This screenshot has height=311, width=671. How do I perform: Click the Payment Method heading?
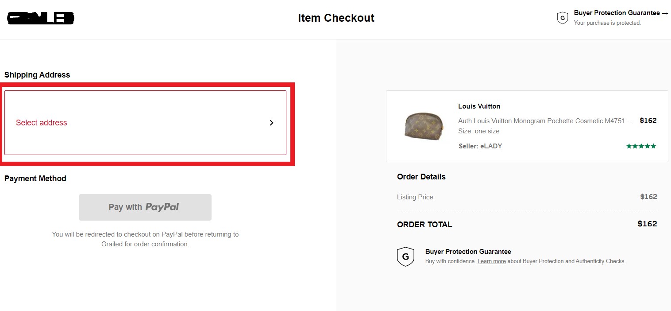pos(35,179)
